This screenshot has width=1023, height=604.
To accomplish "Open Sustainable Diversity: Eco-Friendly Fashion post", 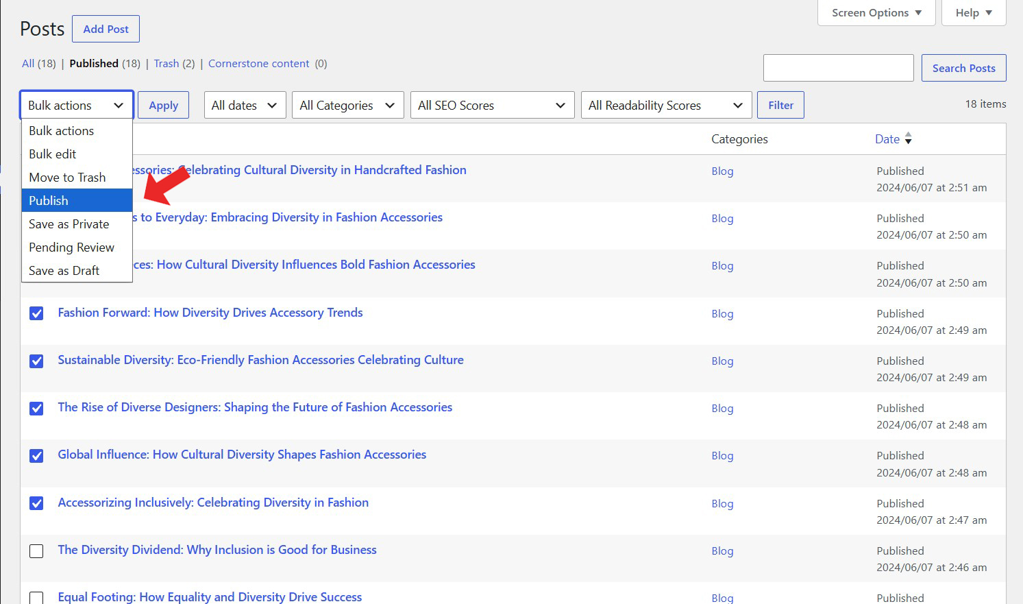I will pos(260,360).
